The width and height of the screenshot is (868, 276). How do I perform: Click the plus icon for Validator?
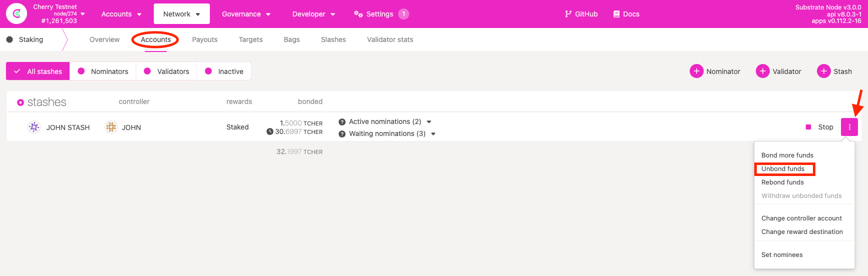pos(762,71)
